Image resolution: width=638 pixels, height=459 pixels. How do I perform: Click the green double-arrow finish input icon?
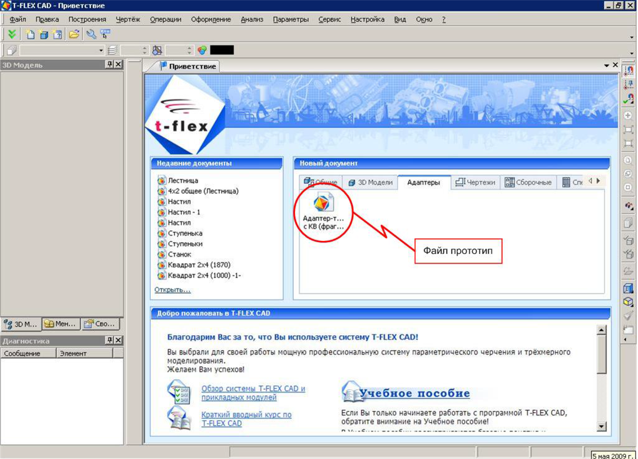coord(12,34)
